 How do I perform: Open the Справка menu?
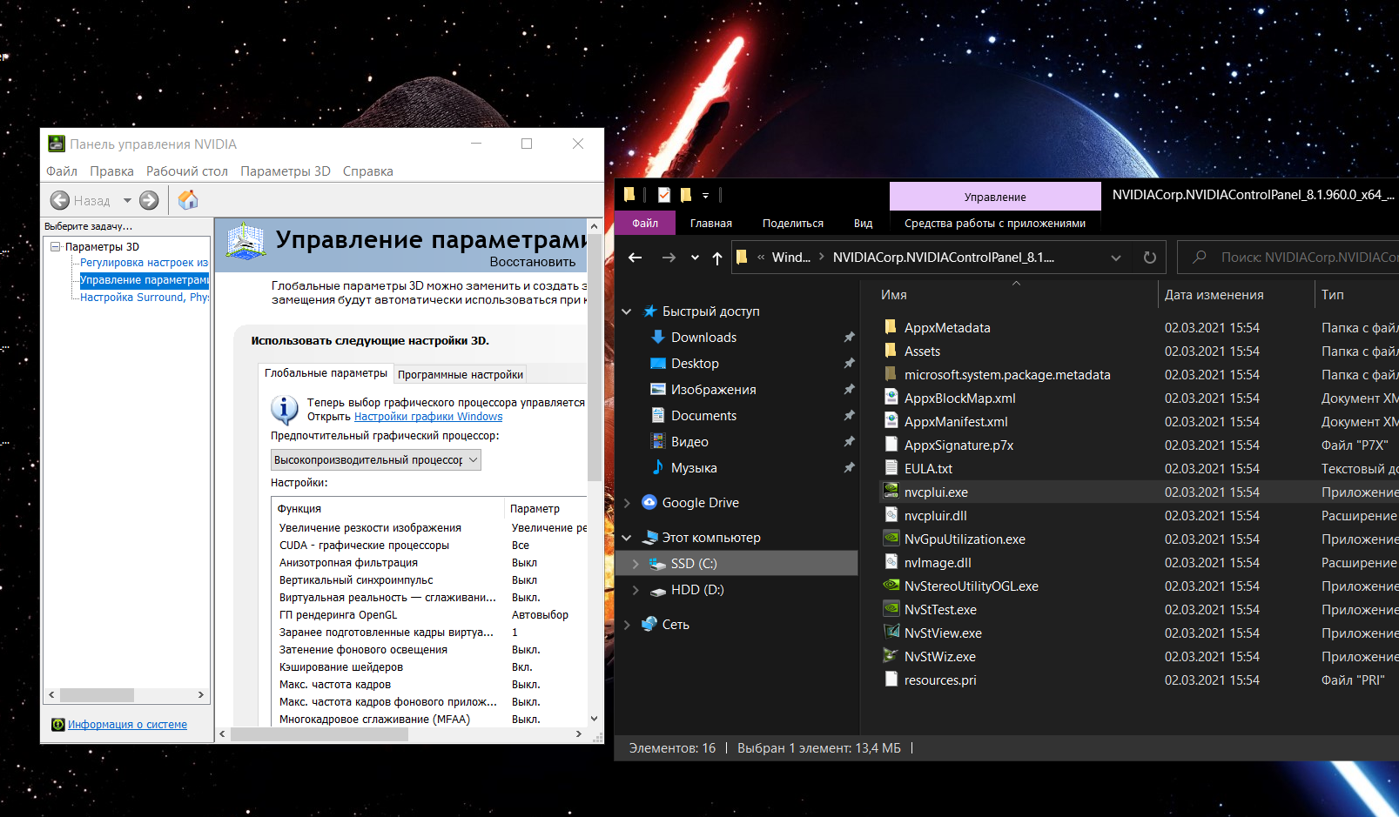(368, 171)
